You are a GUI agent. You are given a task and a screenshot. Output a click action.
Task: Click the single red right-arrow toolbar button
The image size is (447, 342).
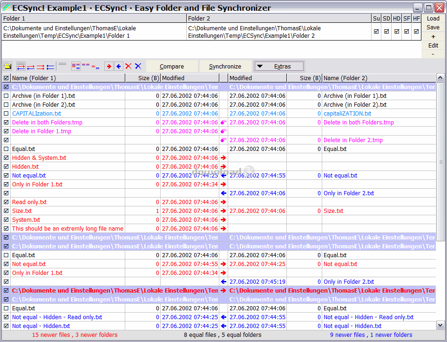(108, 67)
